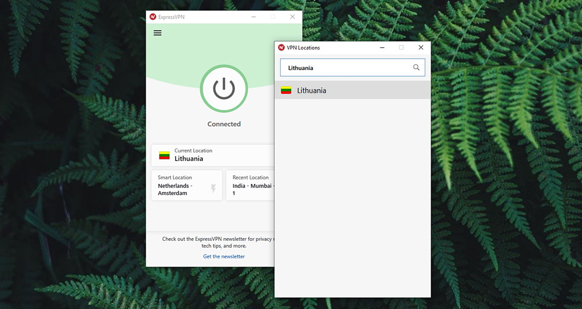Connect to Smart Location Netherlands - Amsterdam
The width and height of the screenshot is (582, 309).
coord(187,186)
